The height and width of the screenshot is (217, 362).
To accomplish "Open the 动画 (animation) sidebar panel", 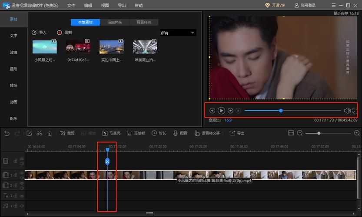I will (x=13, y=102).
